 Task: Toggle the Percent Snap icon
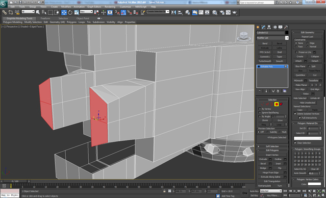click(130, 12)
